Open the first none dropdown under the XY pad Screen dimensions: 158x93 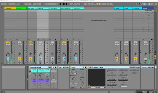tap(92, 87)
